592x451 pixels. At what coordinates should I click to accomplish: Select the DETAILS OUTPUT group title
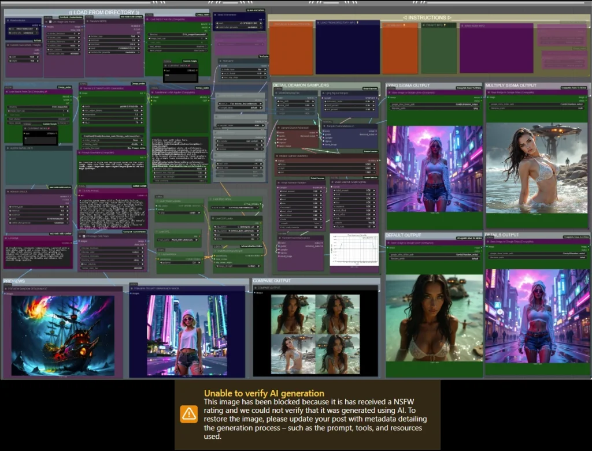[502, 235]
